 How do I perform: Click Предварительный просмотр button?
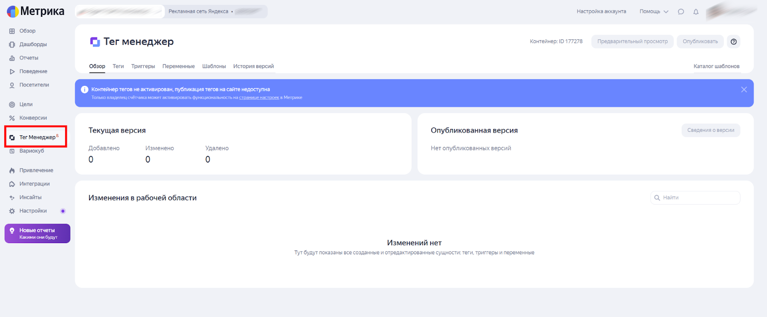632,42
